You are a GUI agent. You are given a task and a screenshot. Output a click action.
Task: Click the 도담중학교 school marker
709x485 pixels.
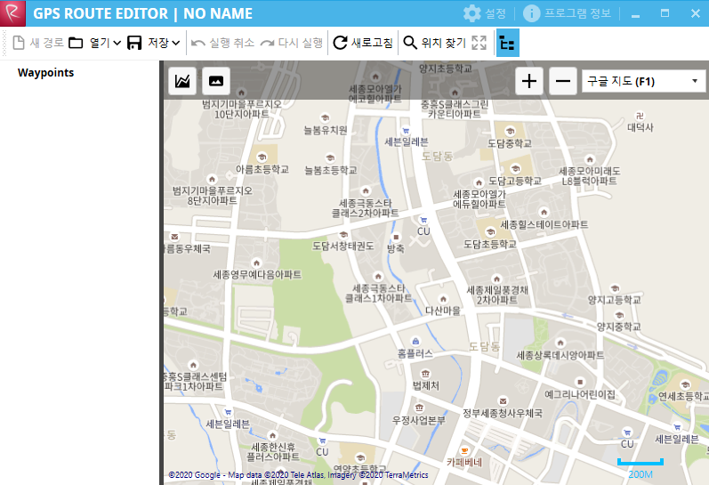(510, 132)
